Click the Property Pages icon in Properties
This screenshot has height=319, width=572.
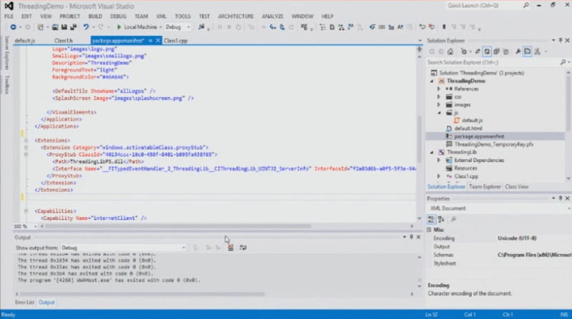point(453,219)
